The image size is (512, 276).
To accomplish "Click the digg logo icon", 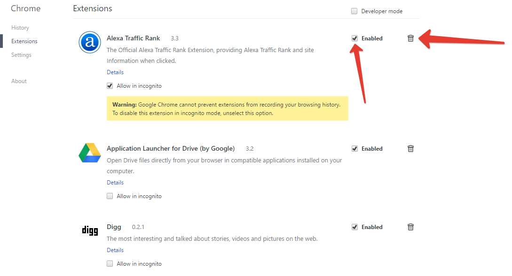I will click(x=90, y=230).
